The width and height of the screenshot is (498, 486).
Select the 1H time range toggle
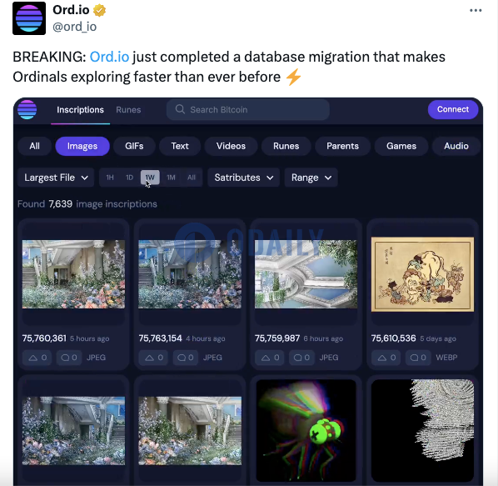tap(110, 178)
